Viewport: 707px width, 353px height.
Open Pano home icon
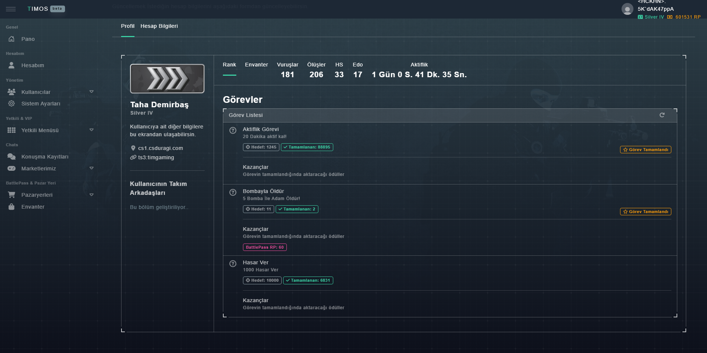(x=12, y=39)
